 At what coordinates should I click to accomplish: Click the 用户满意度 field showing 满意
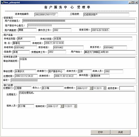(27, 30)
